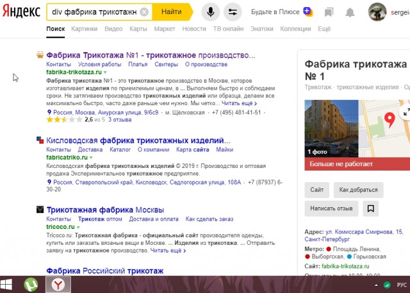Open the Новости tab
This screenshot has height=293, width=410.
click(x=194, y=29)
